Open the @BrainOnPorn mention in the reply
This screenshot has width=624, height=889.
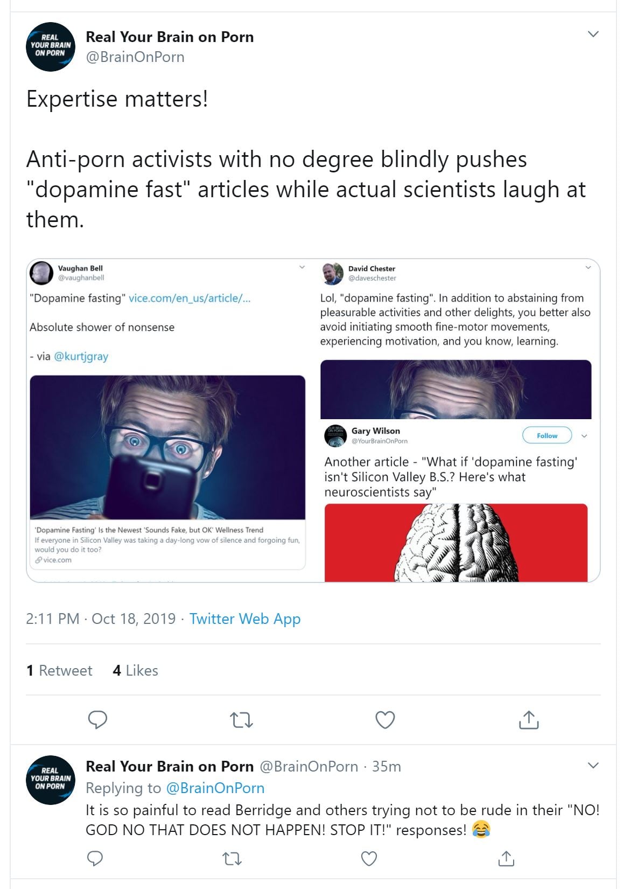(215, 788)
